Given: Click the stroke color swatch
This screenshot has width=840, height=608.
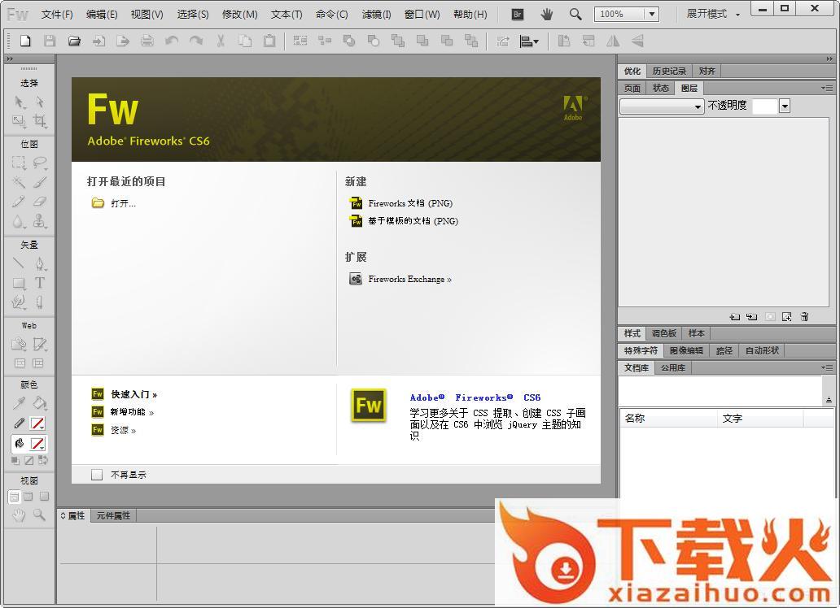Looking at the screenshot, I should [37, 423].
